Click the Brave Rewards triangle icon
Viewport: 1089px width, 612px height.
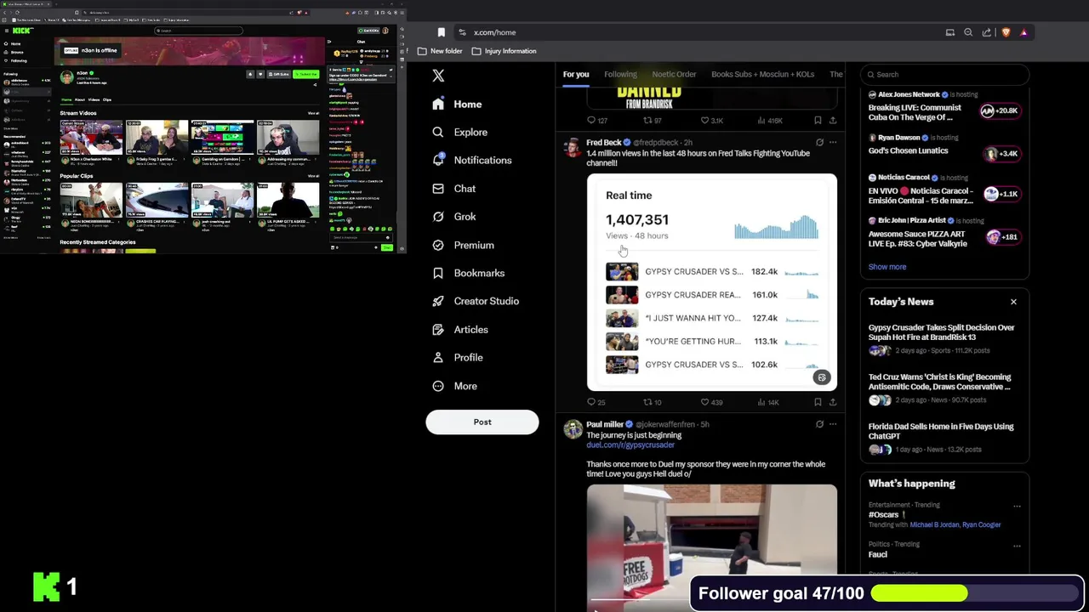1023,32
